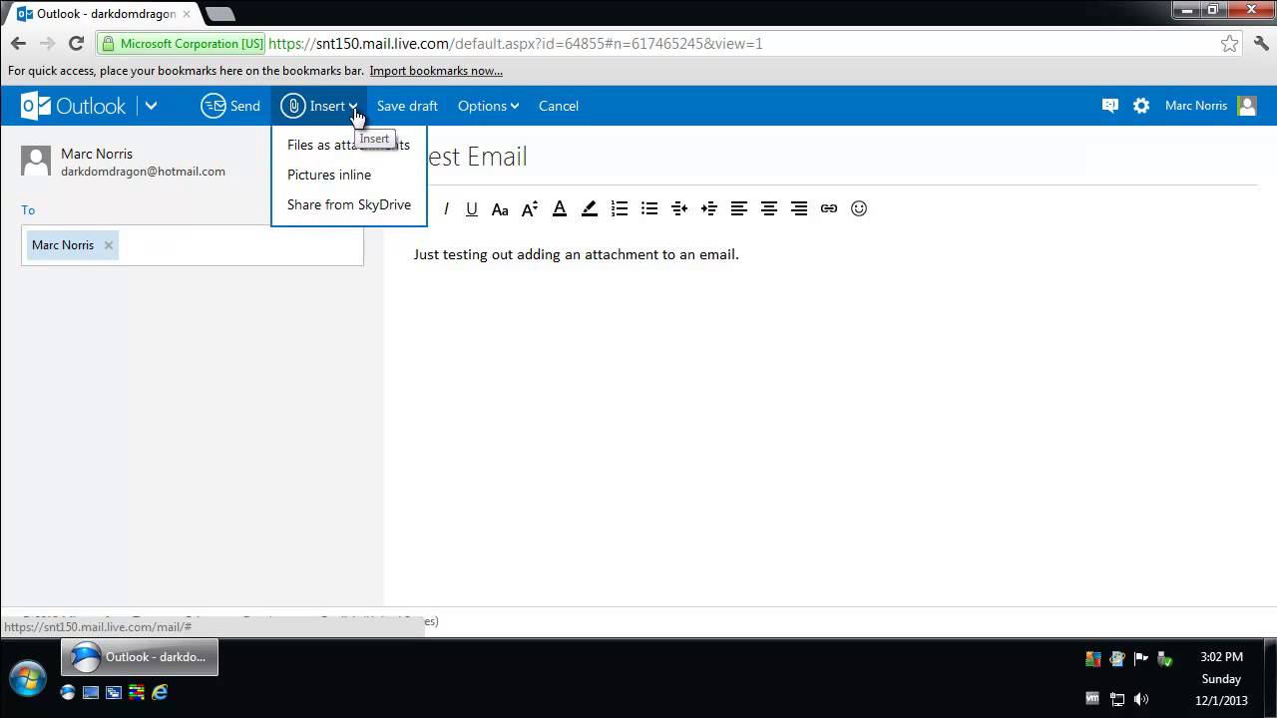Click Save draft
The height and width of the screenshot is (718, 1277).
(x=407, y=106)
